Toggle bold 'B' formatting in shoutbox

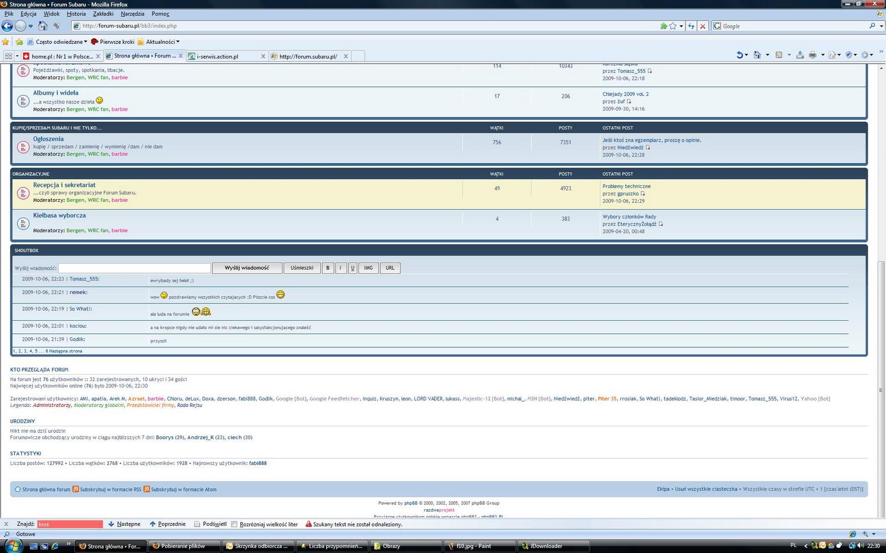(x=328, y=268)
